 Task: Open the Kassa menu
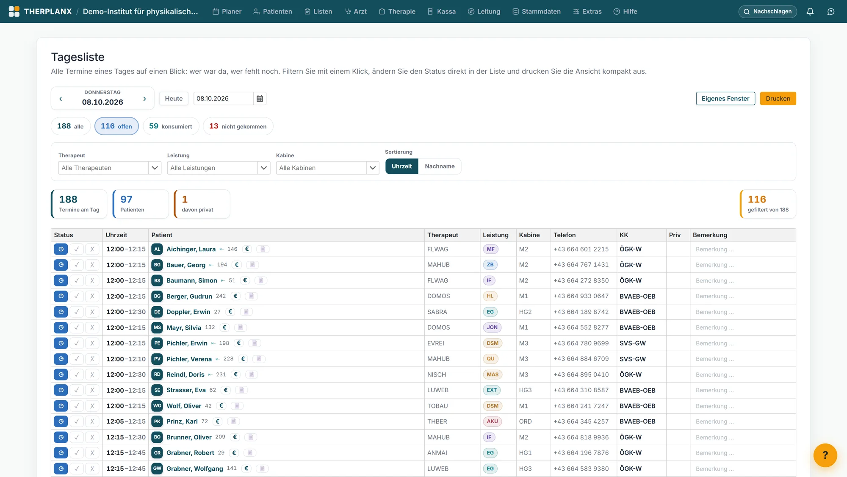click(442, 11)
